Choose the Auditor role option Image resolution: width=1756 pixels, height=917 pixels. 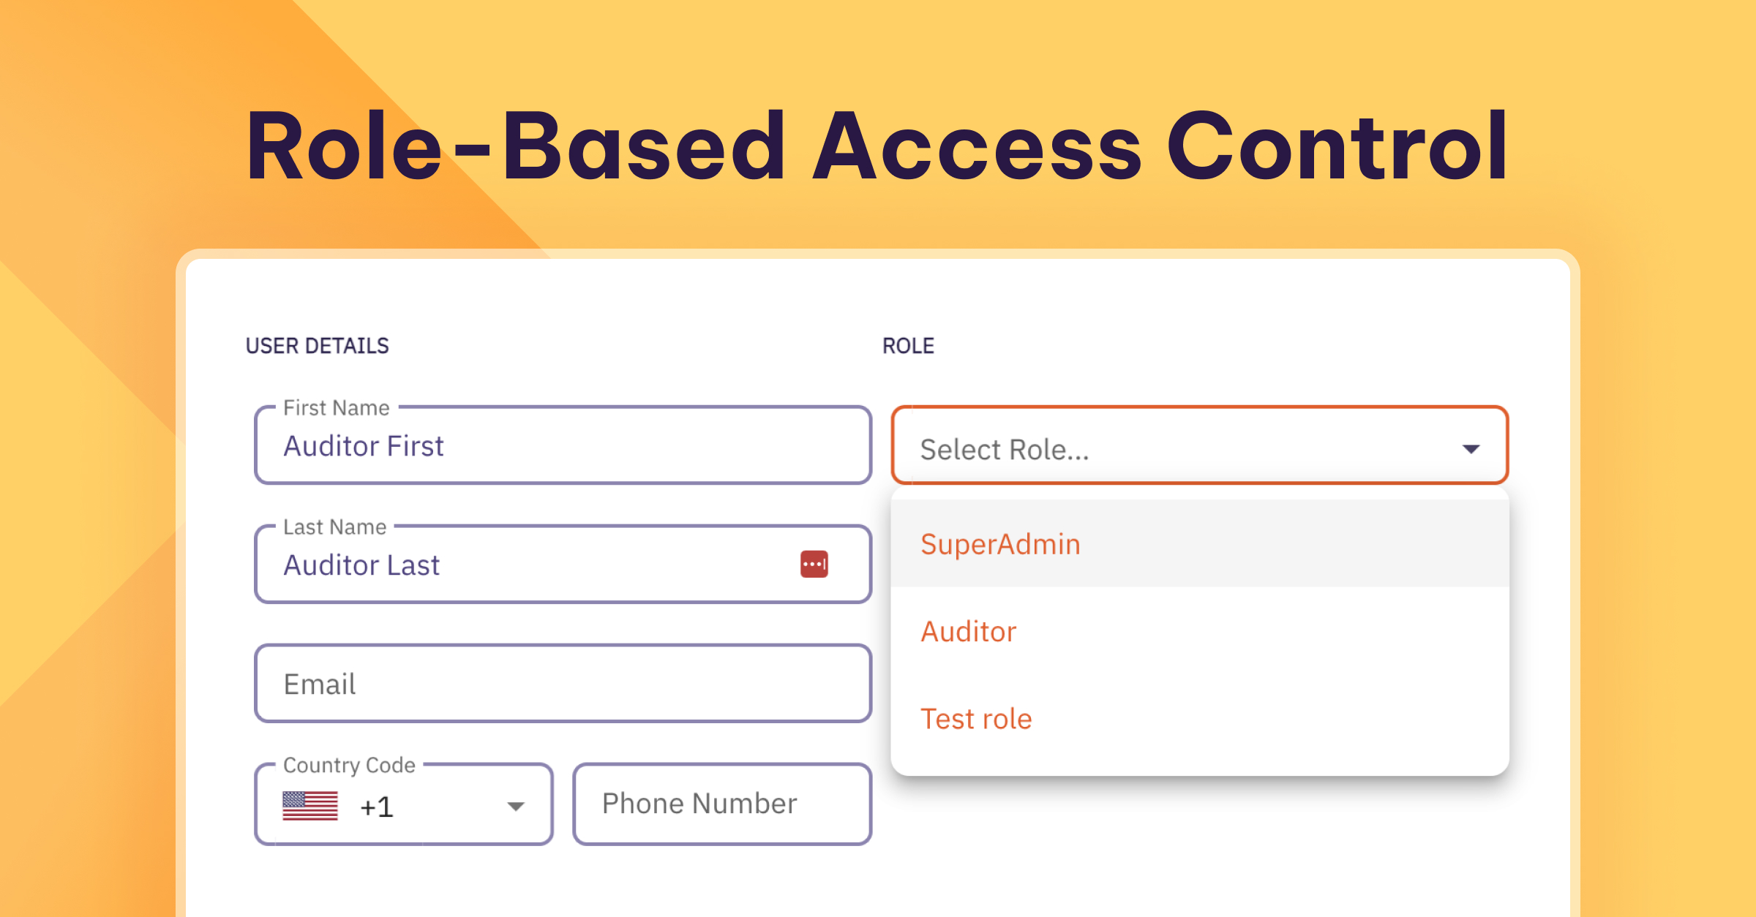click(967, 630)
